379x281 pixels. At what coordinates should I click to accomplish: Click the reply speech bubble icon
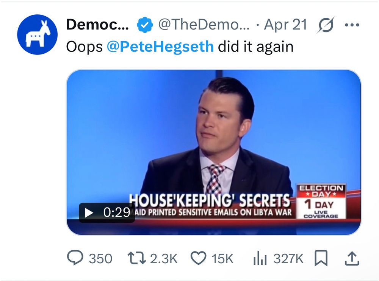pyautogui.click(x=74, y=258)
